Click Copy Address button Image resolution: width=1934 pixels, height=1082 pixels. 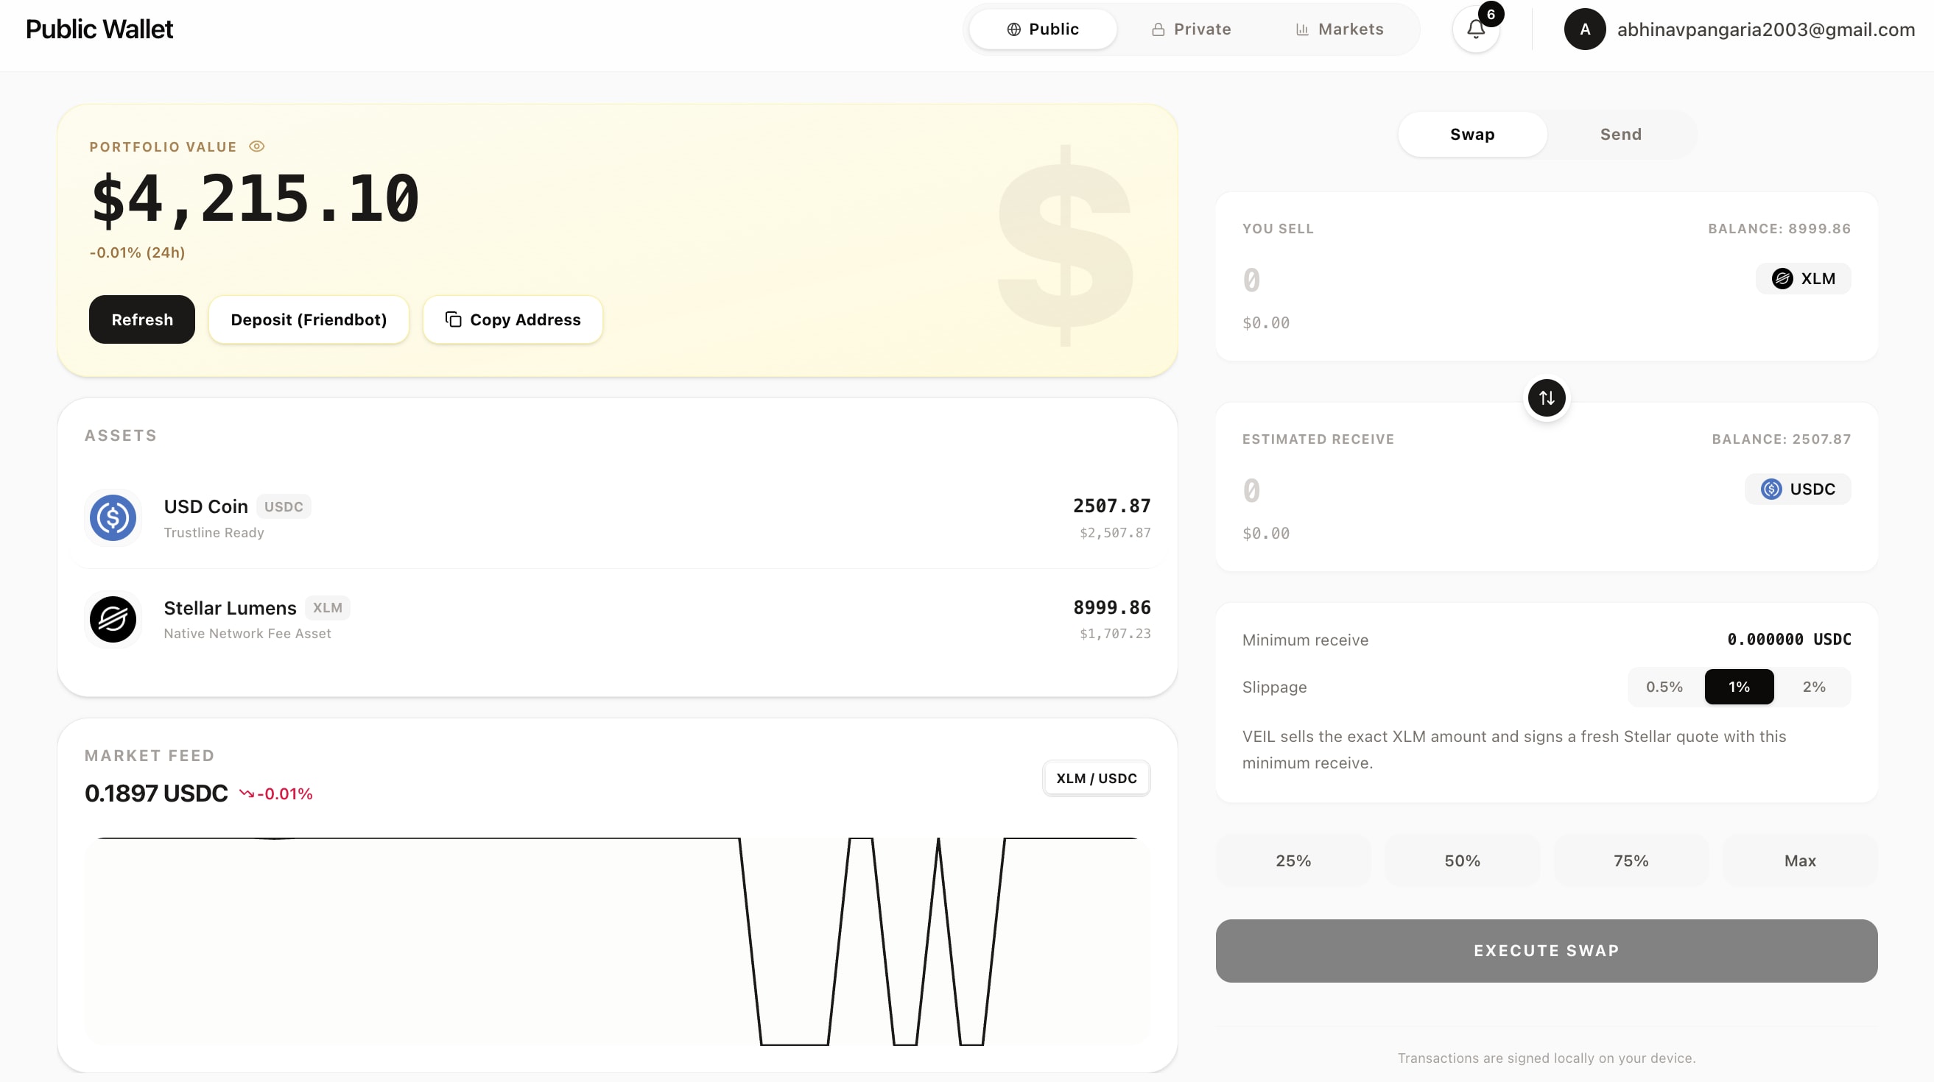click(513, 319)
